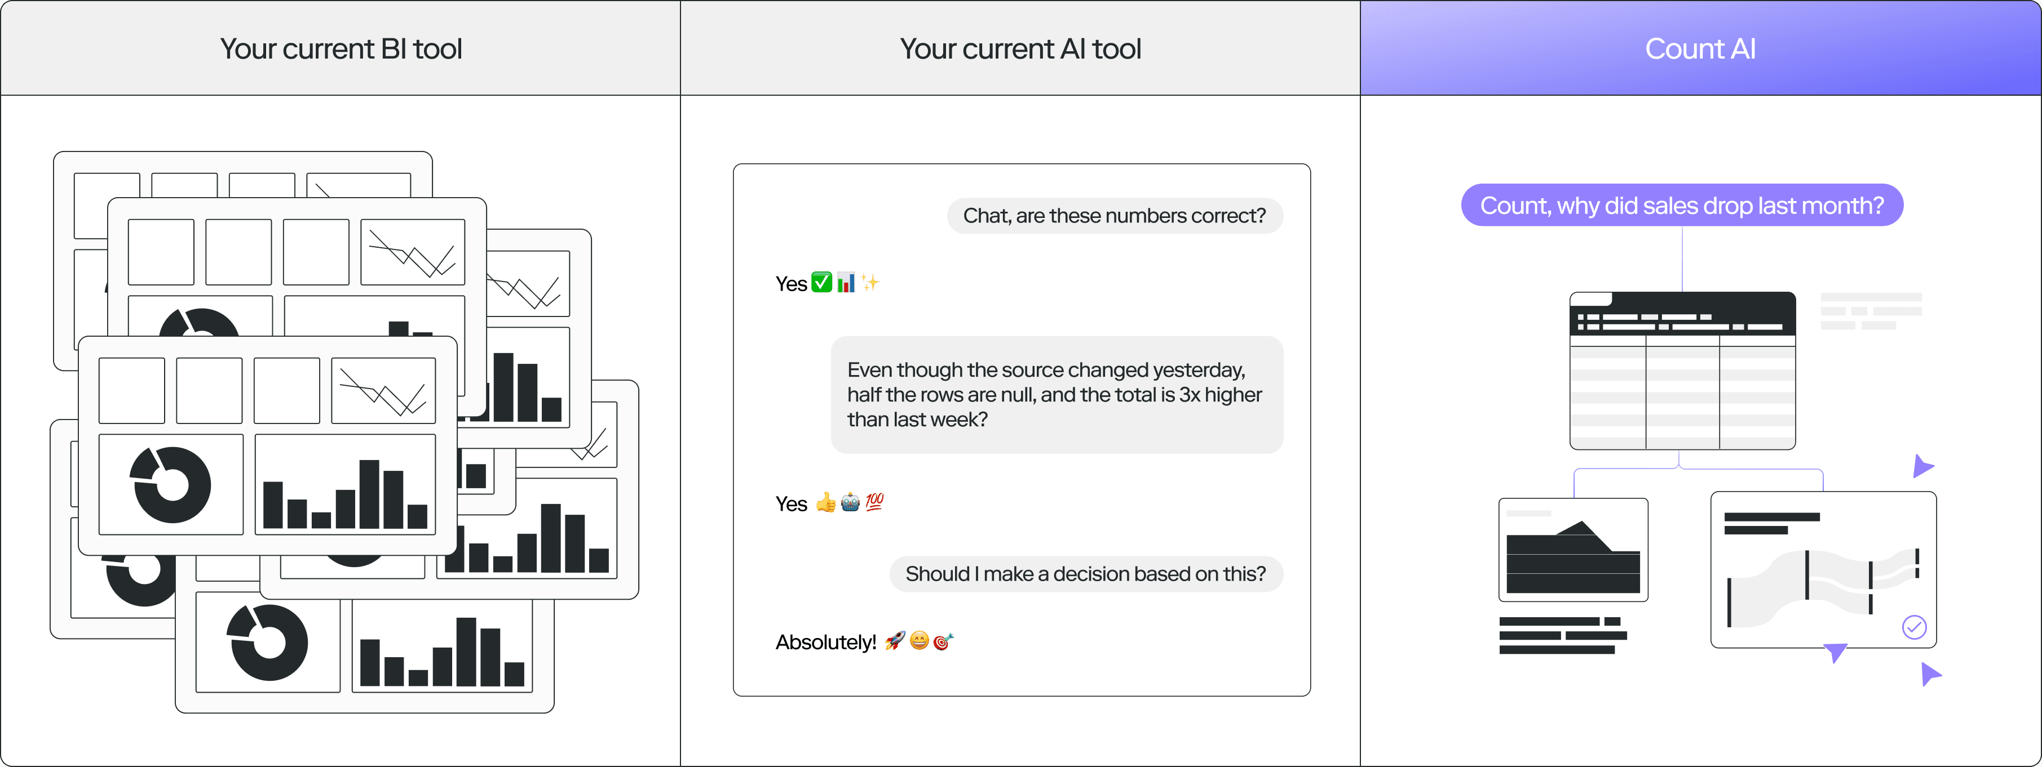Image resolution: width=2042 pixels, height=767 pixels.
Task: Click the green checkmark emoji after Yes
Action: tap(821, 283)
